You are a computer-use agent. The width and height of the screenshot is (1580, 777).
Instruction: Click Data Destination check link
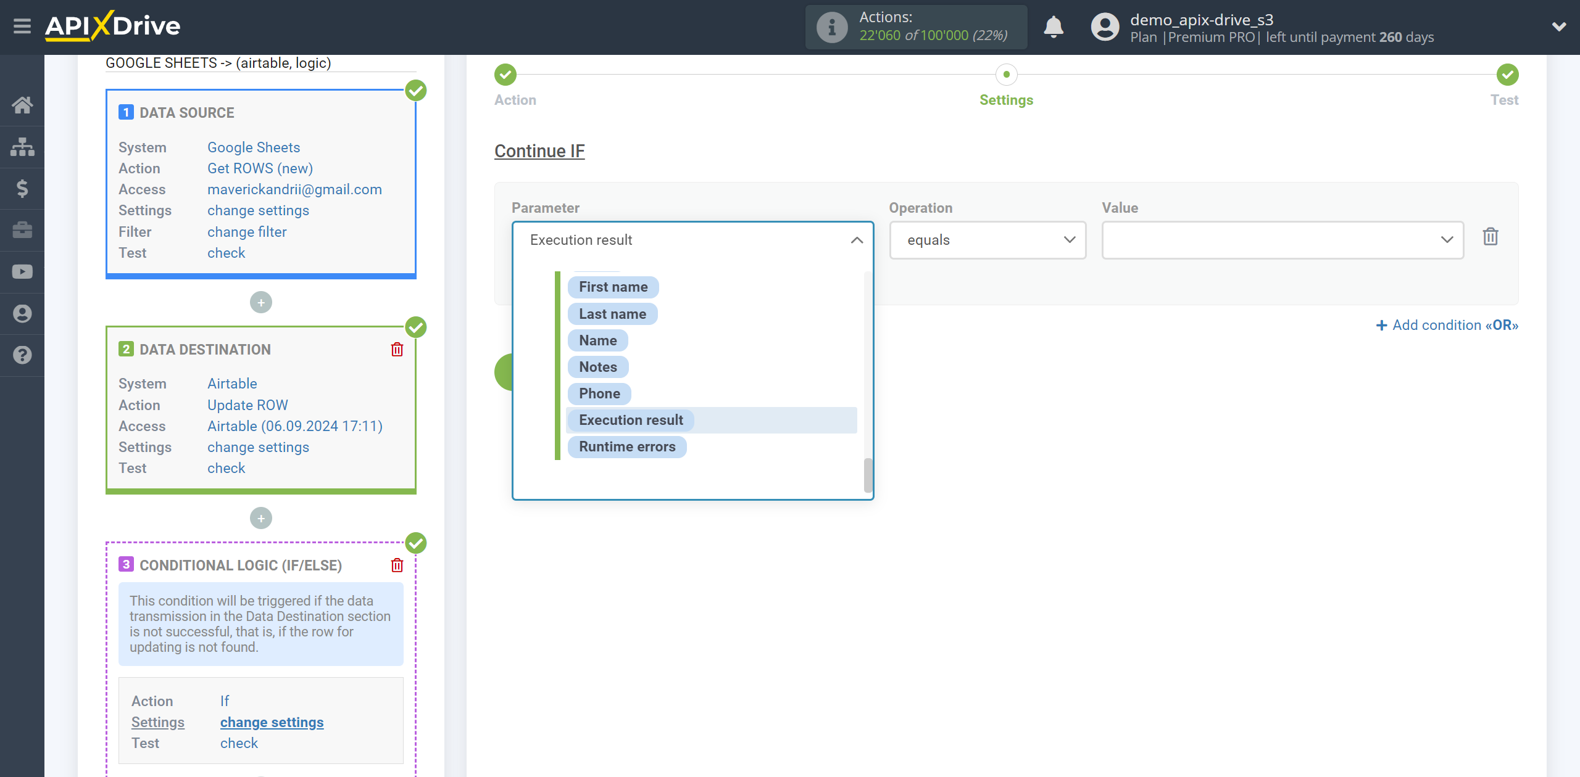point(226,468)
